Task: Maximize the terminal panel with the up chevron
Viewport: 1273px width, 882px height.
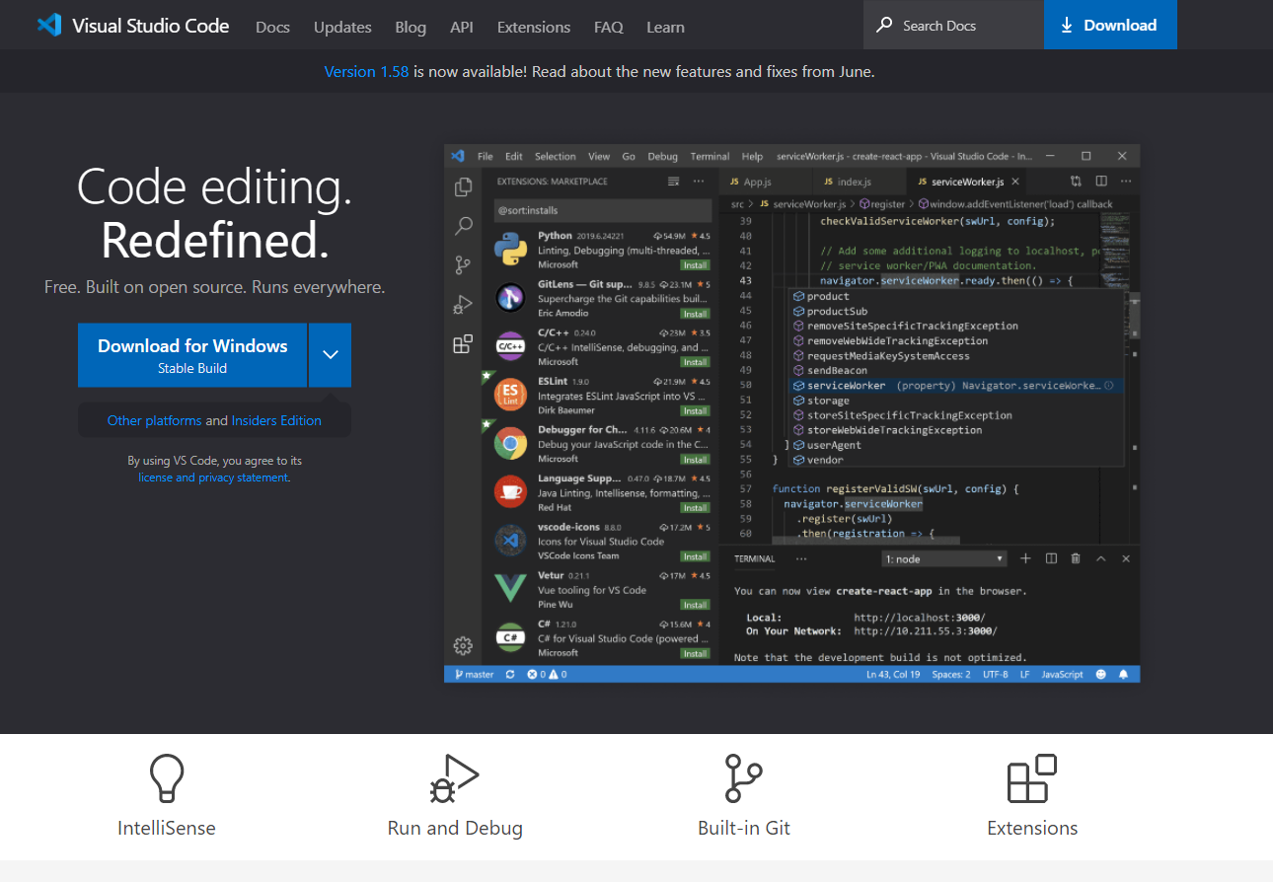Action: (1101, 558)
